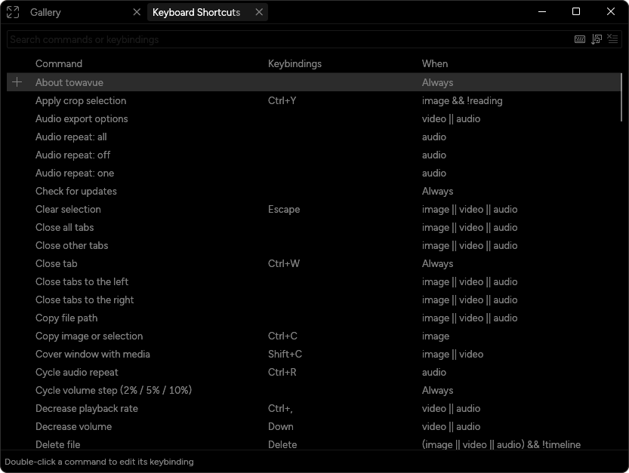Switch to the Gallery tab

point(45,12)
